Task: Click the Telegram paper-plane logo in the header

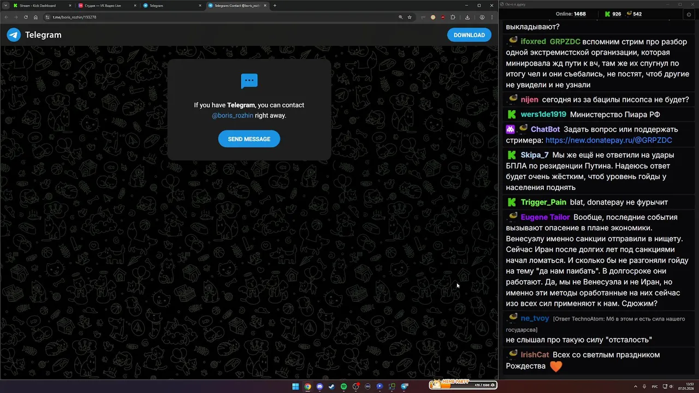Action: point(14,35)
